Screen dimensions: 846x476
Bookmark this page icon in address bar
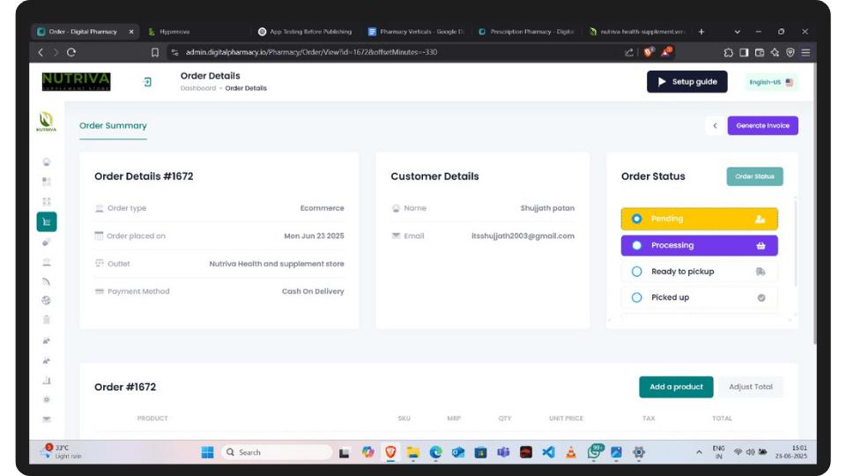coord(155,52)
